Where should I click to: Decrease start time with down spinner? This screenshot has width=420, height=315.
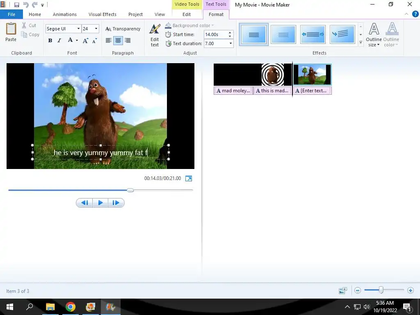click(230, 37)
